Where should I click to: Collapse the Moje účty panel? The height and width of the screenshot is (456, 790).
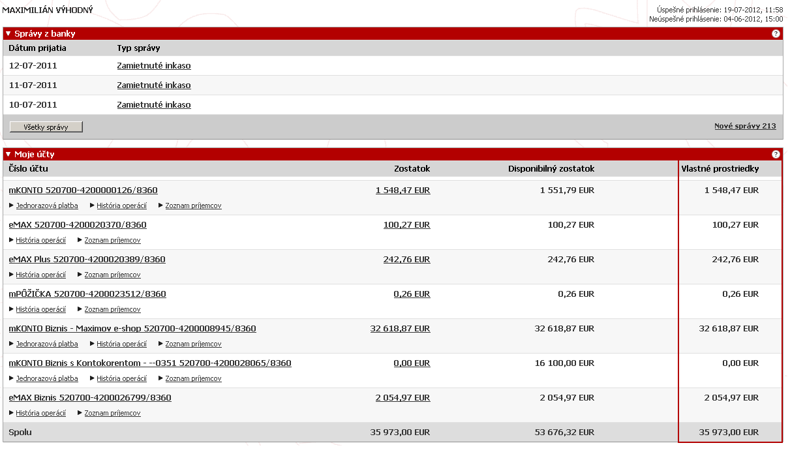pyautogui.click(x=8, y=155)
